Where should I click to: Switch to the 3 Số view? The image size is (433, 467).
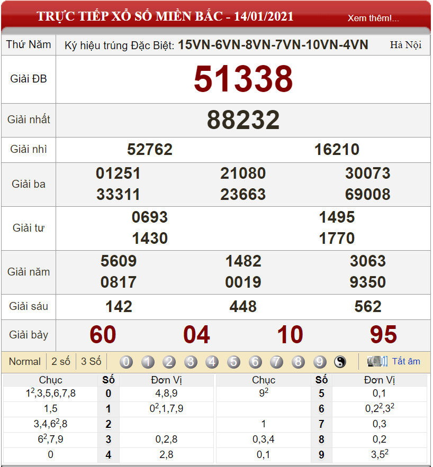coord(91,362)
